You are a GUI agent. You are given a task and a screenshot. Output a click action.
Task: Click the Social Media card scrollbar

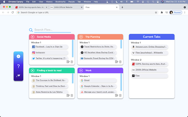point(73,49)
